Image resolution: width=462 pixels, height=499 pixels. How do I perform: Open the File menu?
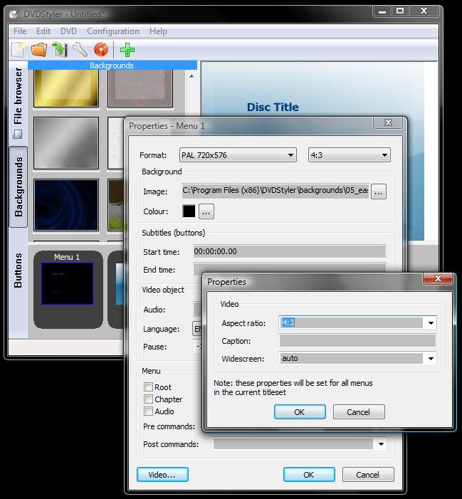[20, 31]
